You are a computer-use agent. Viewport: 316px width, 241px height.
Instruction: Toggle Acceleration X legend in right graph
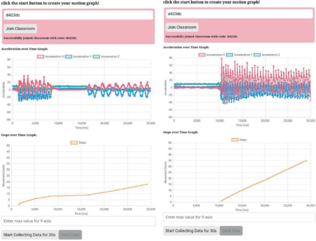[212, 55]
